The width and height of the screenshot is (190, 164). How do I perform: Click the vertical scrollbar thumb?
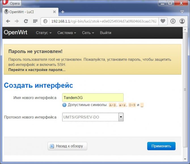point(185,90)
